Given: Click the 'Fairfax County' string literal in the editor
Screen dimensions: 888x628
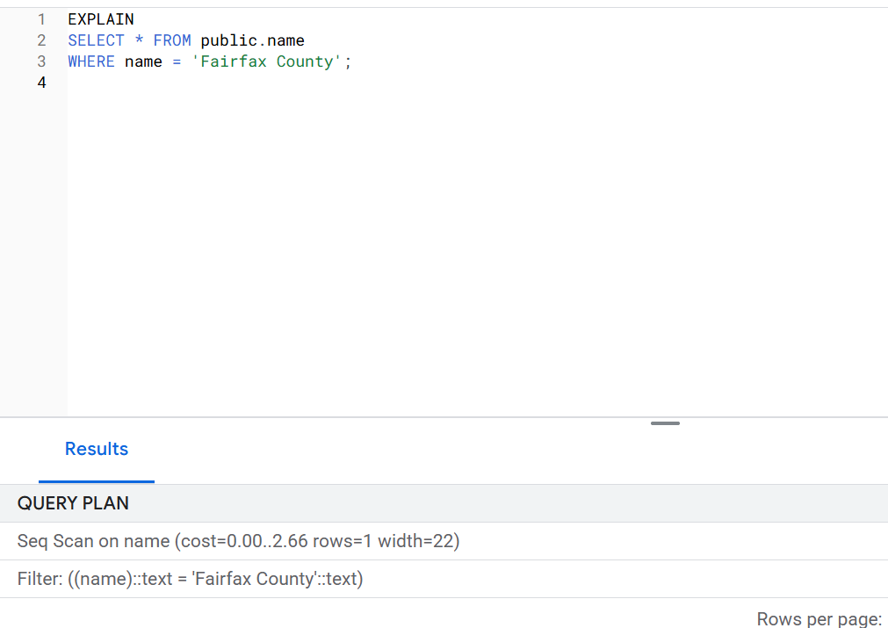Looking at the screenshot, I should coord(267,61).
